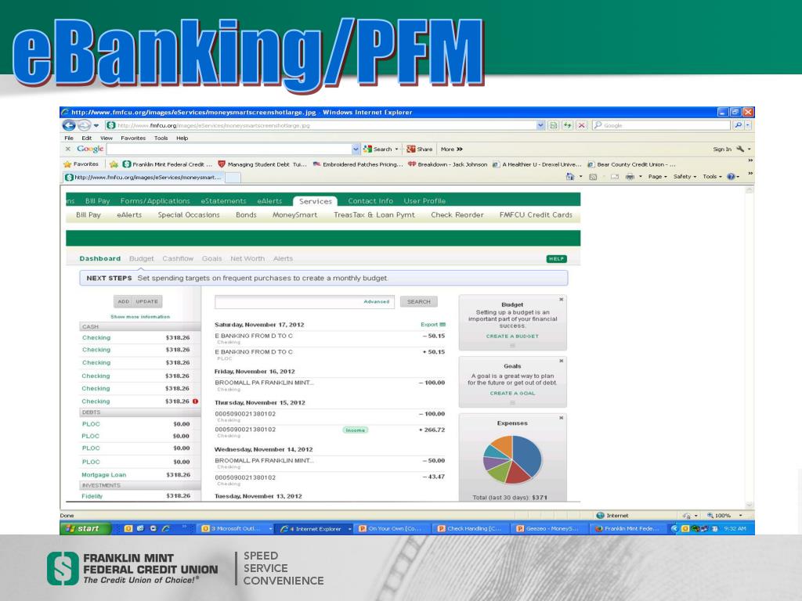The image size is (802, 601).
Task: Click the browser Forward arrow button
Action: [x=85, y=125]
